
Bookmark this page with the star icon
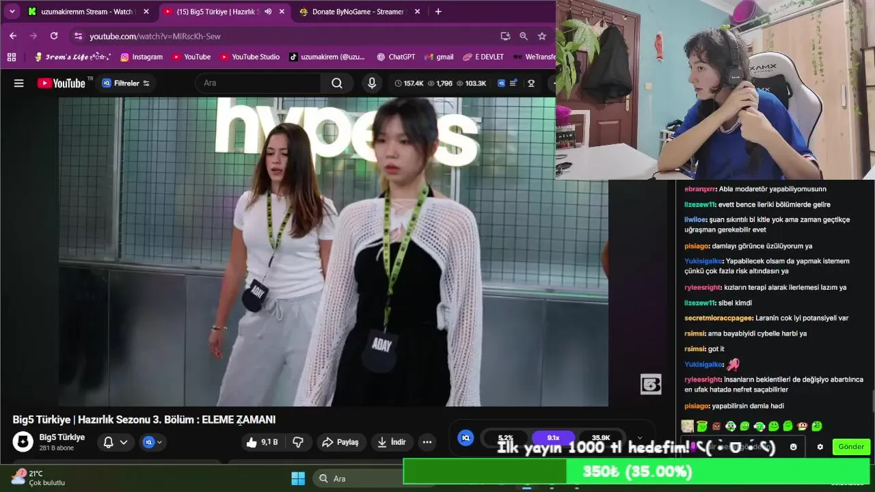542,36
